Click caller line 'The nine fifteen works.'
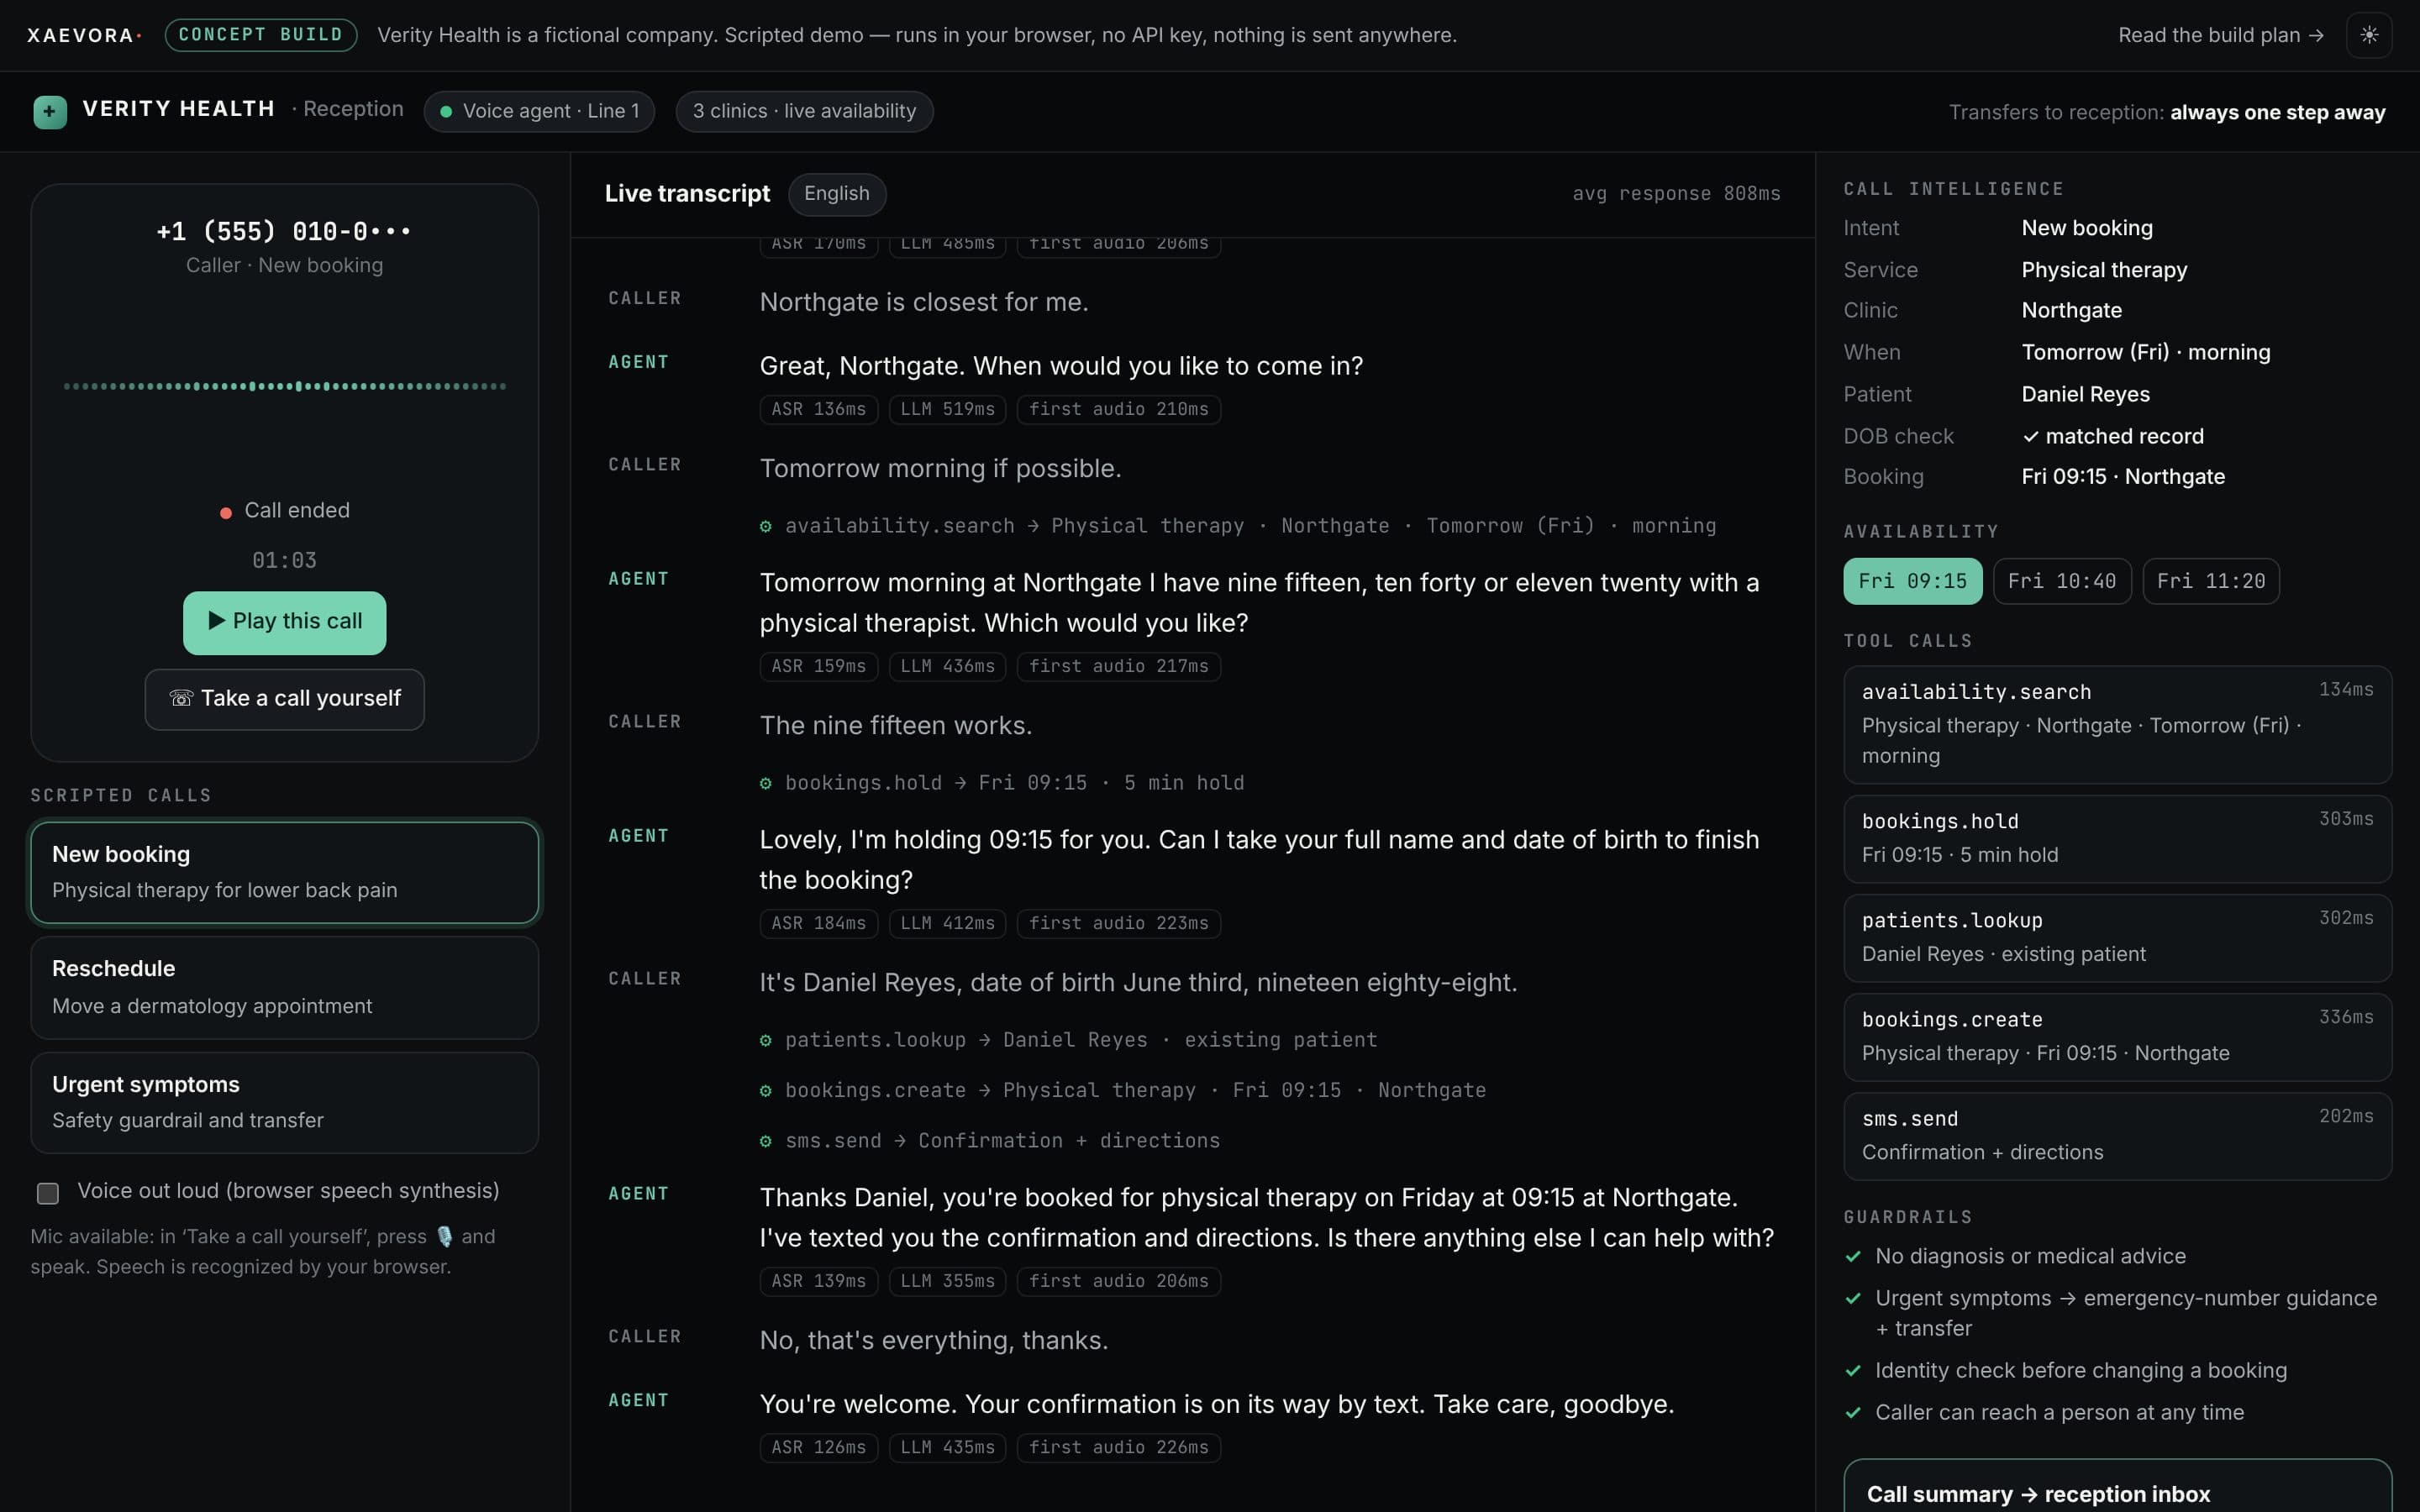2420x1512 pixels. coord(895,726)
